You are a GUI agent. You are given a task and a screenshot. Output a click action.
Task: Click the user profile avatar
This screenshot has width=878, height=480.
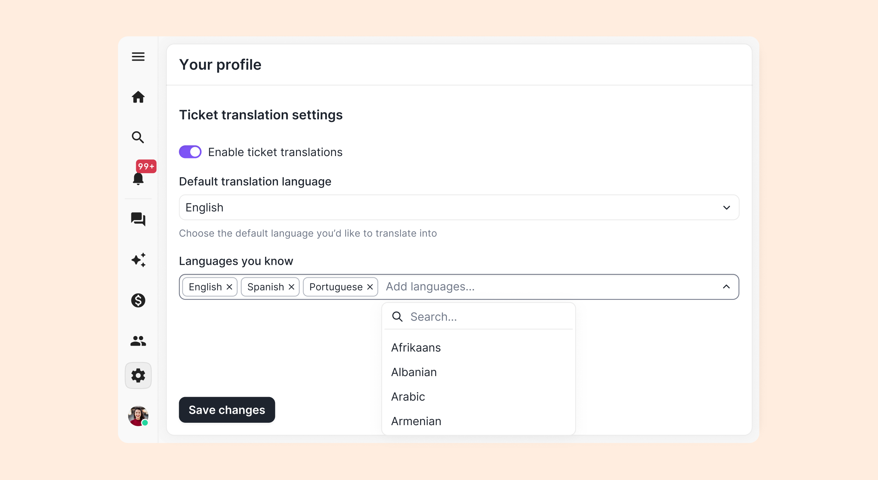coord(138,416)
